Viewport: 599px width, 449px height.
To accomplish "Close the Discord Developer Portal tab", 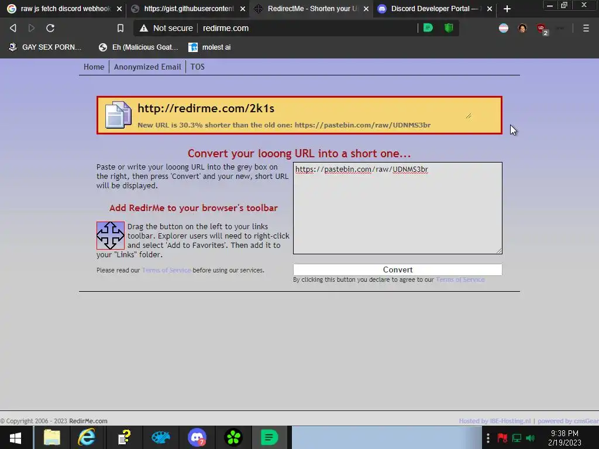I will coord(490,9).
